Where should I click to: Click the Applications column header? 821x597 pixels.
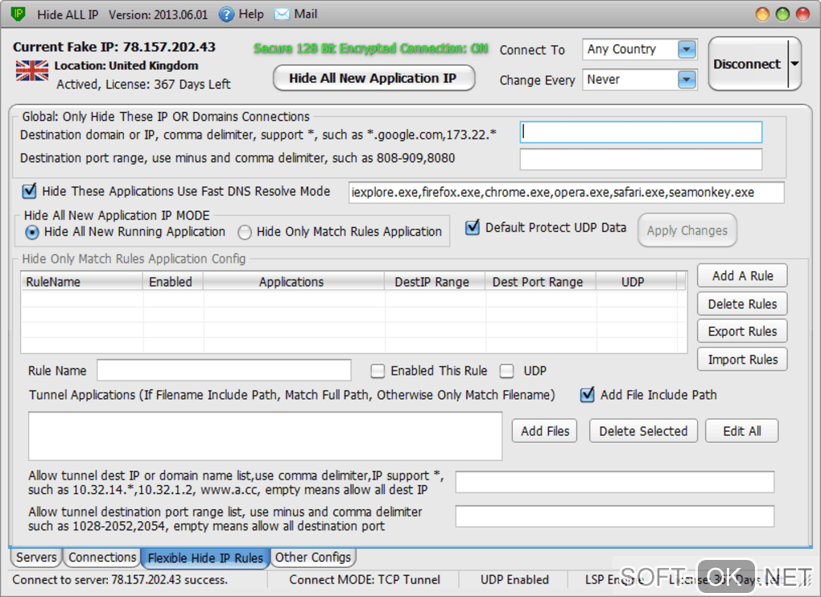coord(294,282)
